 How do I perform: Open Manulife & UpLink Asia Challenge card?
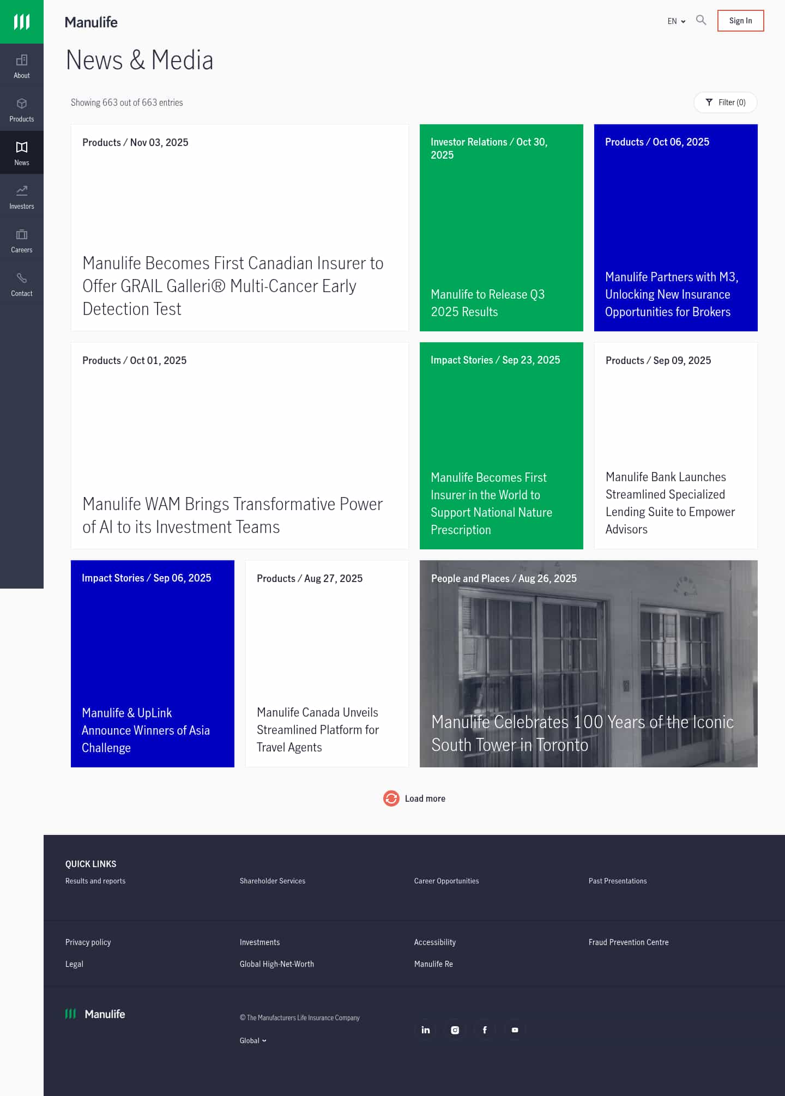[153, 664]
